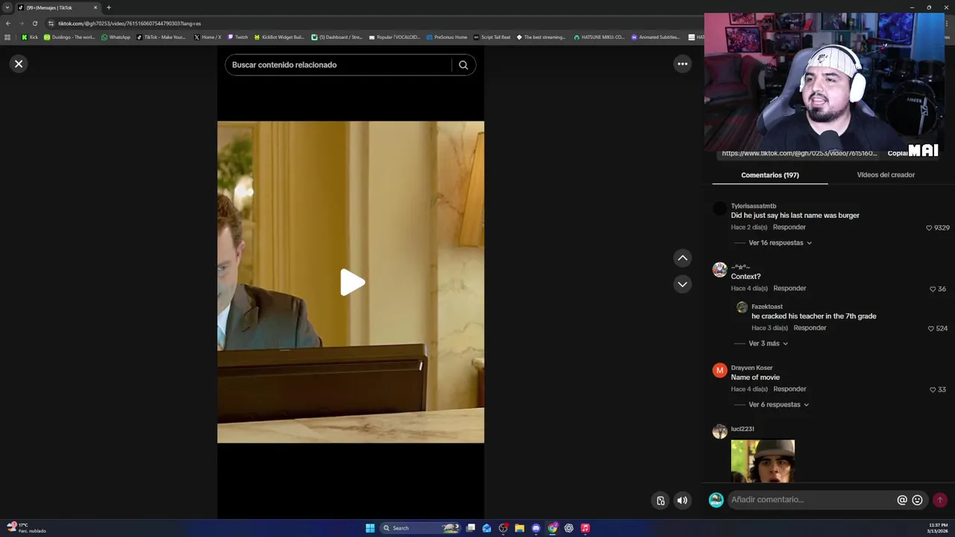Image resolution: width=955 pixels, height=537 pixels.
Task: Click browser back arrow
Action: (8, 23)
